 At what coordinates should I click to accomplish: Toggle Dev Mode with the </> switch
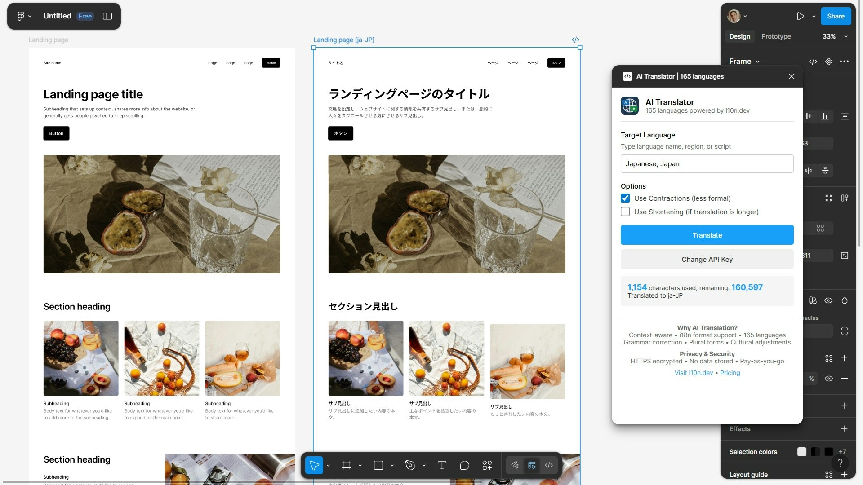click(548, 465)
